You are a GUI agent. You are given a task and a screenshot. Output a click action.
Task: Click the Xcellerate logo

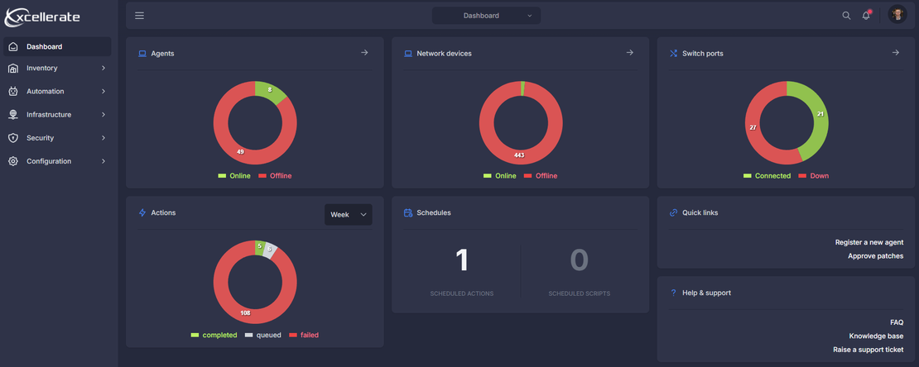coord(42,17)
